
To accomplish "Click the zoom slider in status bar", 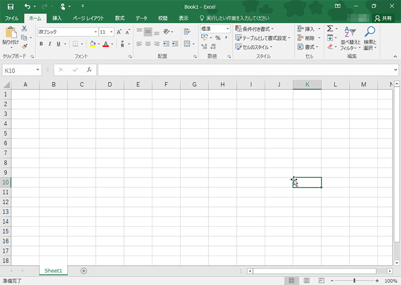I will click(354, 281).
